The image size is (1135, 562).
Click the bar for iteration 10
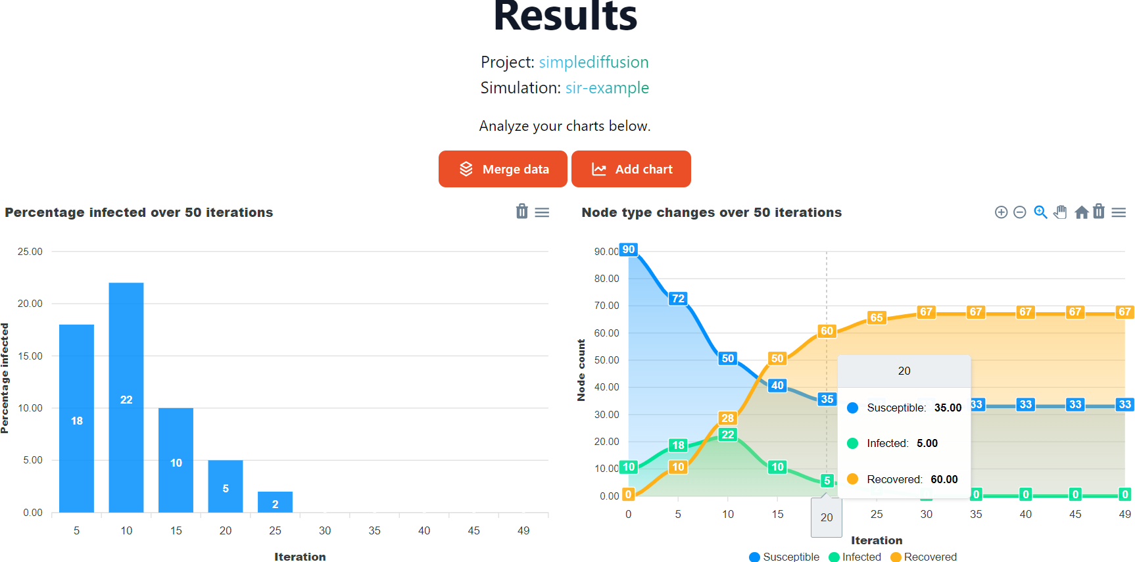tap(126, 397)
